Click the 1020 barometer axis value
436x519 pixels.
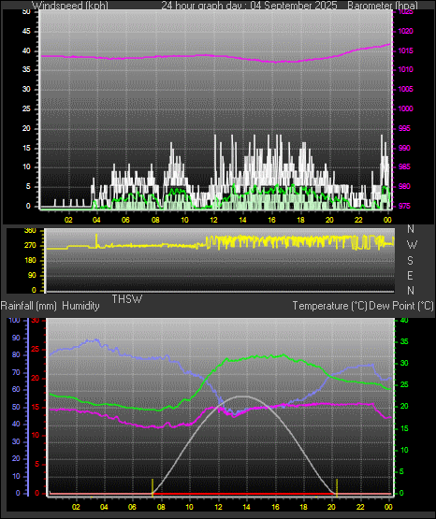405,31
